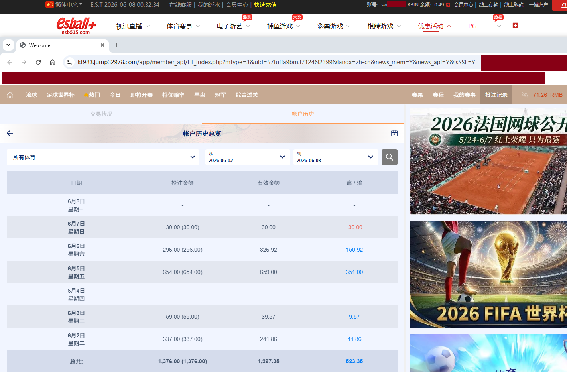Open the calendar icon in account history

[394, 133]
